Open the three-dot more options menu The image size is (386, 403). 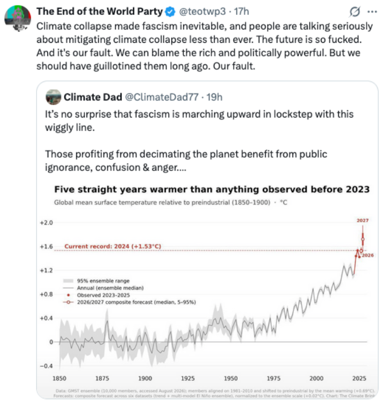click(372, 11)
